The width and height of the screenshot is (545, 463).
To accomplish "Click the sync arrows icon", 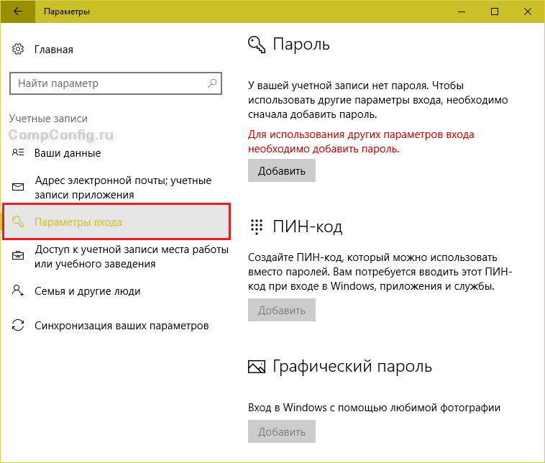I will tap(18, 325).
